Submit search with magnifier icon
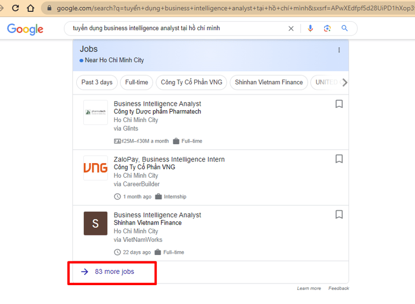The width and height of the screenshot is (415, 304). (344, 28)
